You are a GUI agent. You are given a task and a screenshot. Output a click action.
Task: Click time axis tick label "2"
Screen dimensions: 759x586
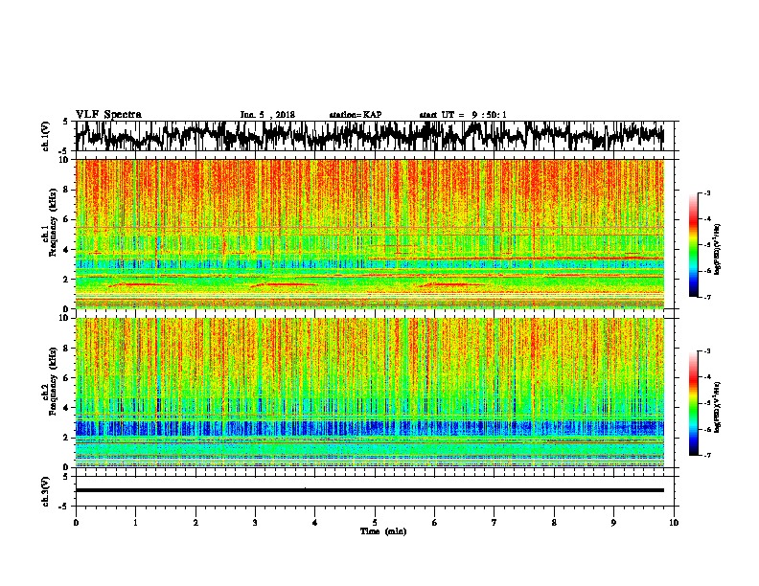(x=195, y=523)
